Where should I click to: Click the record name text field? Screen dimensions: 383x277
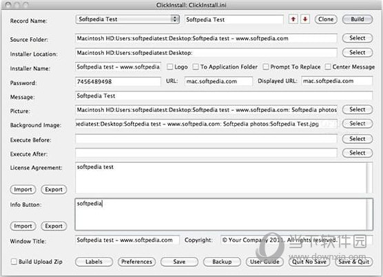[234, 19]
